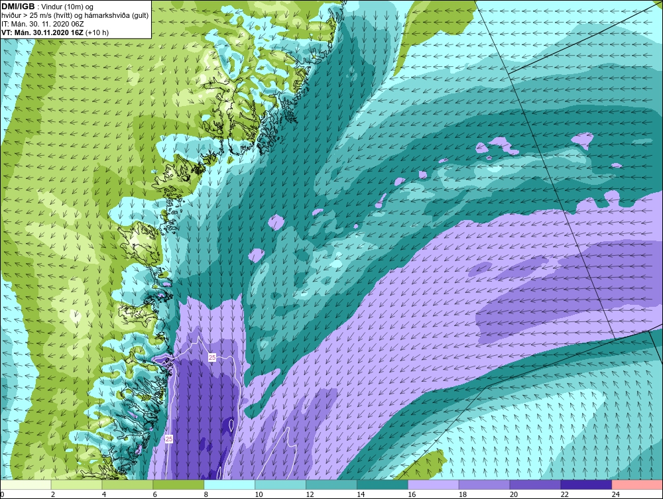Viewport: 663px width, 499px height.
Task: Click the legend scale number '14'
Action: (361, 494)
